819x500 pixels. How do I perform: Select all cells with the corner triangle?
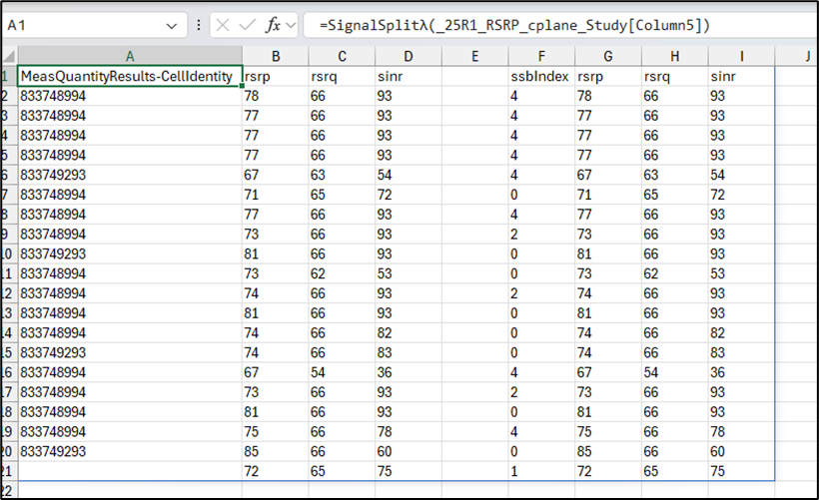(10, 56)
